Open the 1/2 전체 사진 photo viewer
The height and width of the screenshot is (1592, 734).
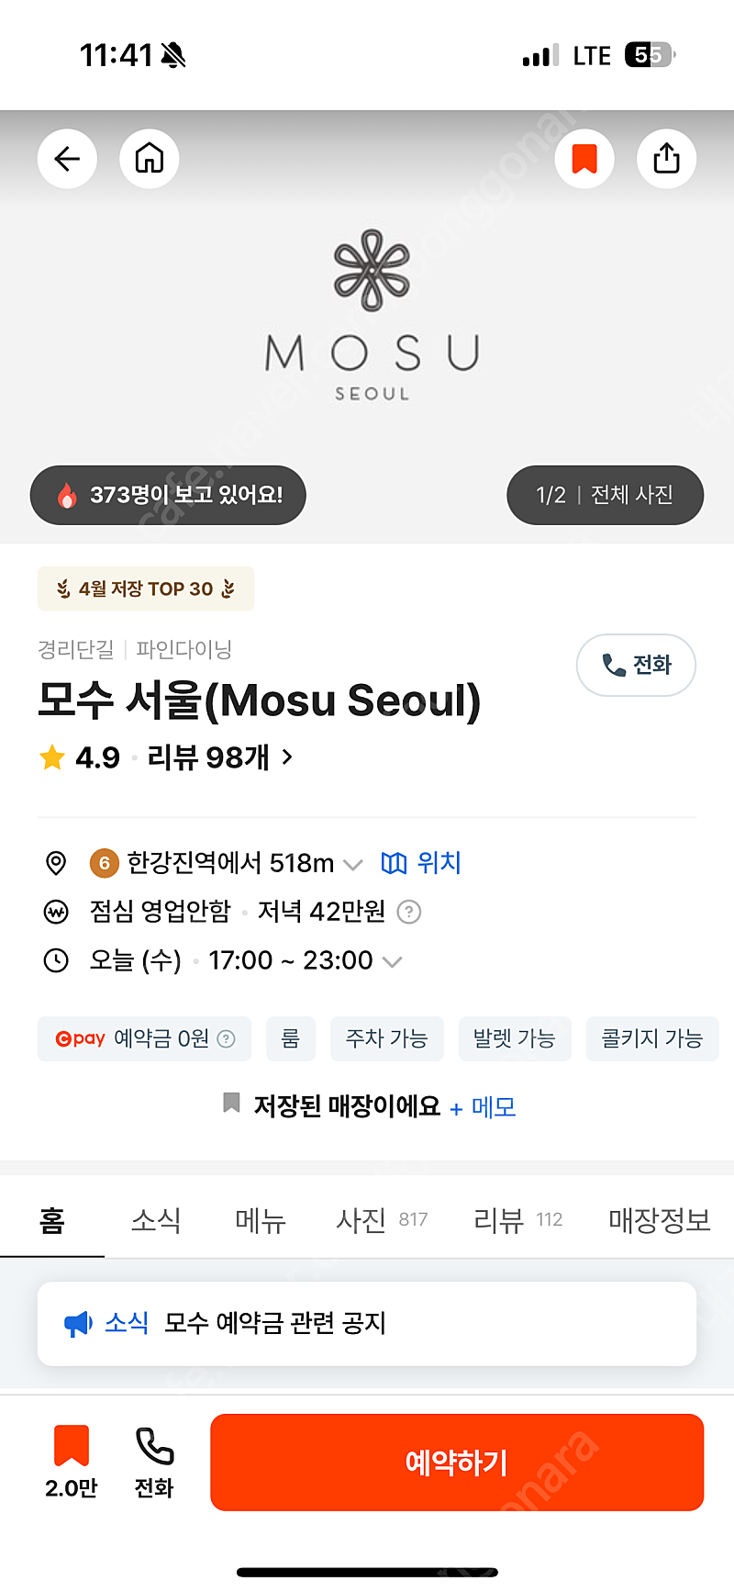point(605,495)
